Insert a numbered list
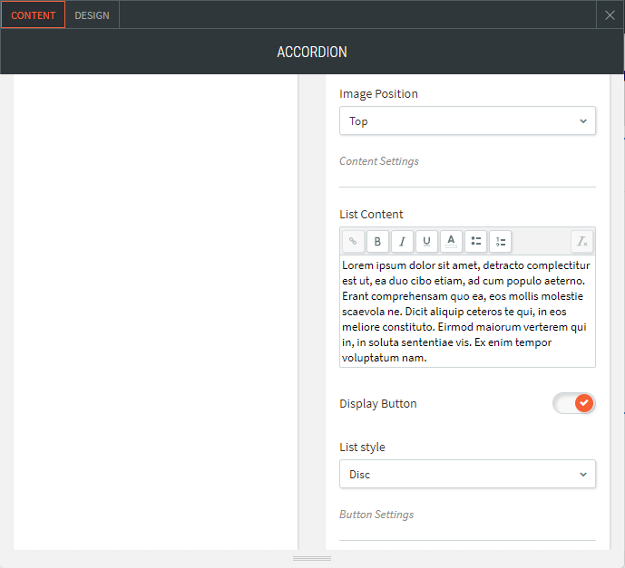This screenshot has height=568, width=625. (x=500, y=241)
